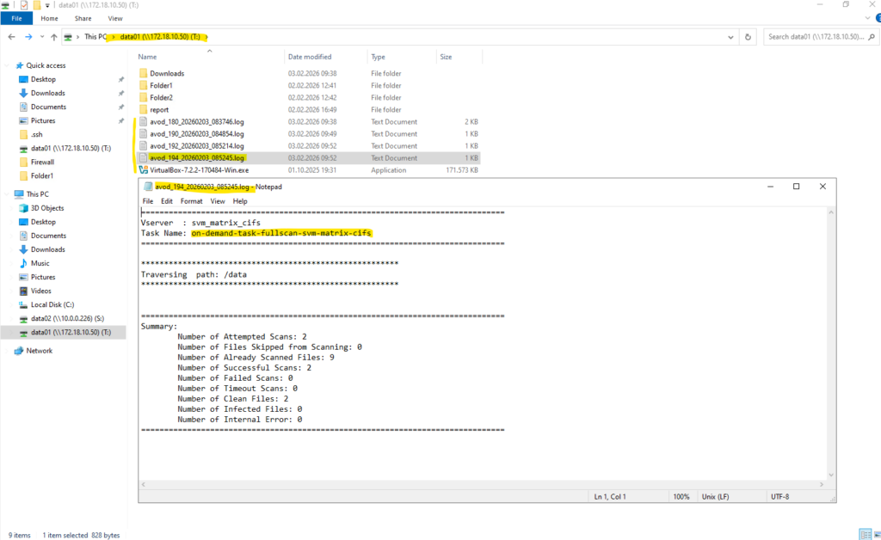Open the Share ribbon tab
This screenshot has height=540, width=881.
coord(83,19)
